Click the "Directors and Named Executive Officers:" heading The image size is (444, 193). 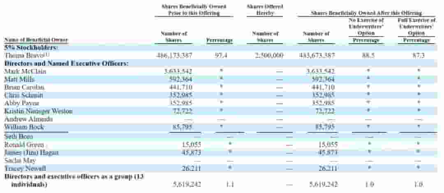pos(66,63)
